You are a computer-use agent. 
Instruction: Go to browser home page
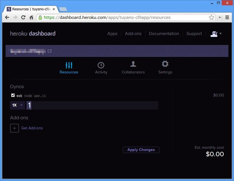tap(32, 18)
